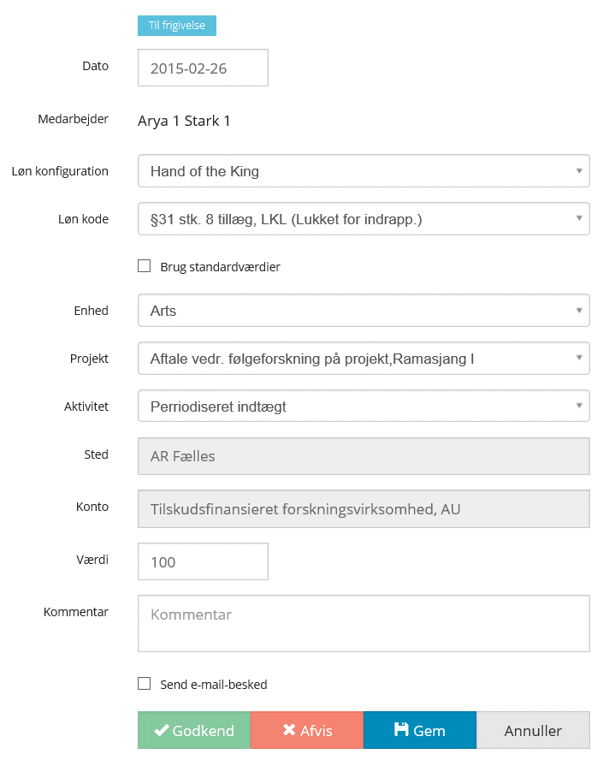Click the dropdown arrow of Løn kode
The width and height of the screenshot is (609, 760).
pyautogui.click(x=579, y=218)
